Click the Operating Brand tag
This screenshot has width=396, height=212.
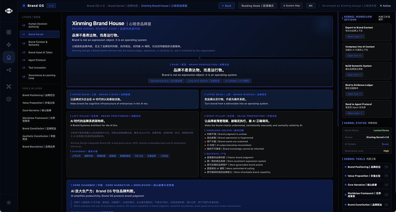coord(166,81)
